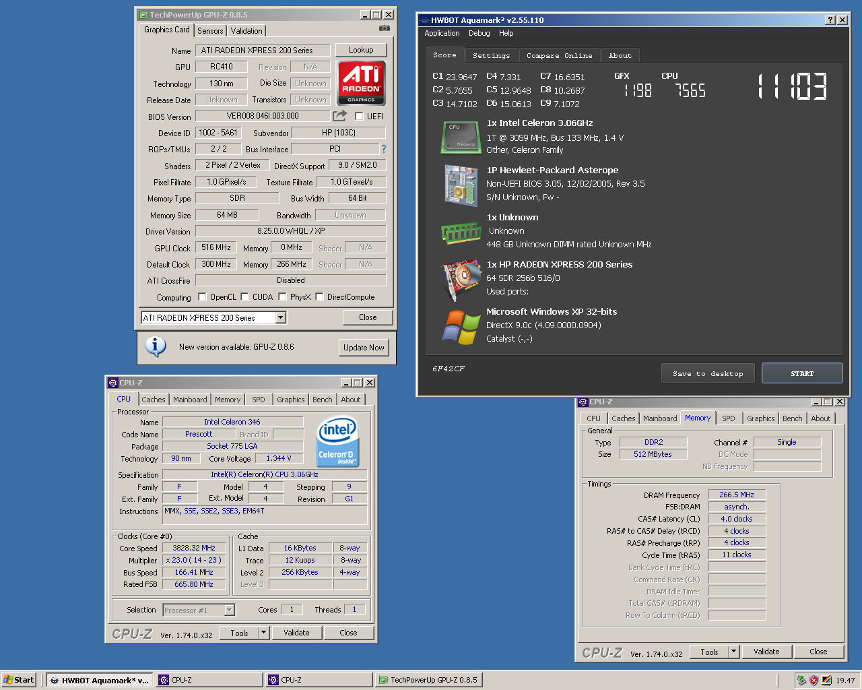Open the Validation tab in GPU-Z
This screenshot has height=690, width=862.
[x=246, y=31]
